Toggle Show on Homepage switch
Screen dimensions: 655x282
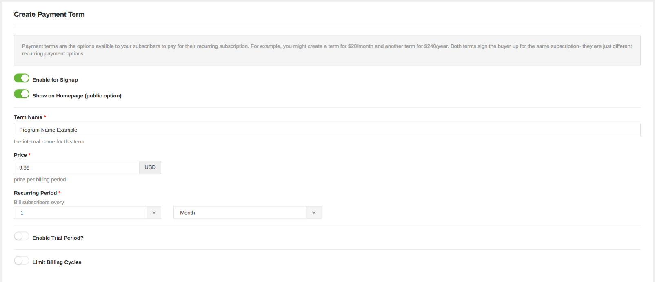[x=22, y=94]
